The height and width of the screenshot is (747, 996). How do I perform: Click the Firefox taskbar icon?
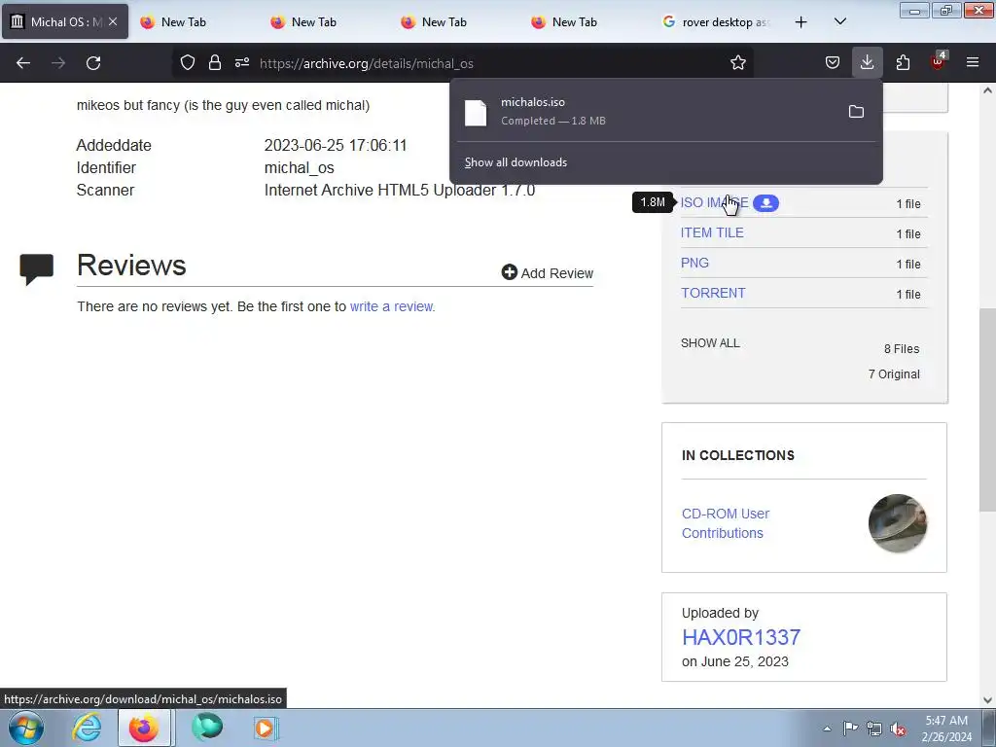(144, 729)
